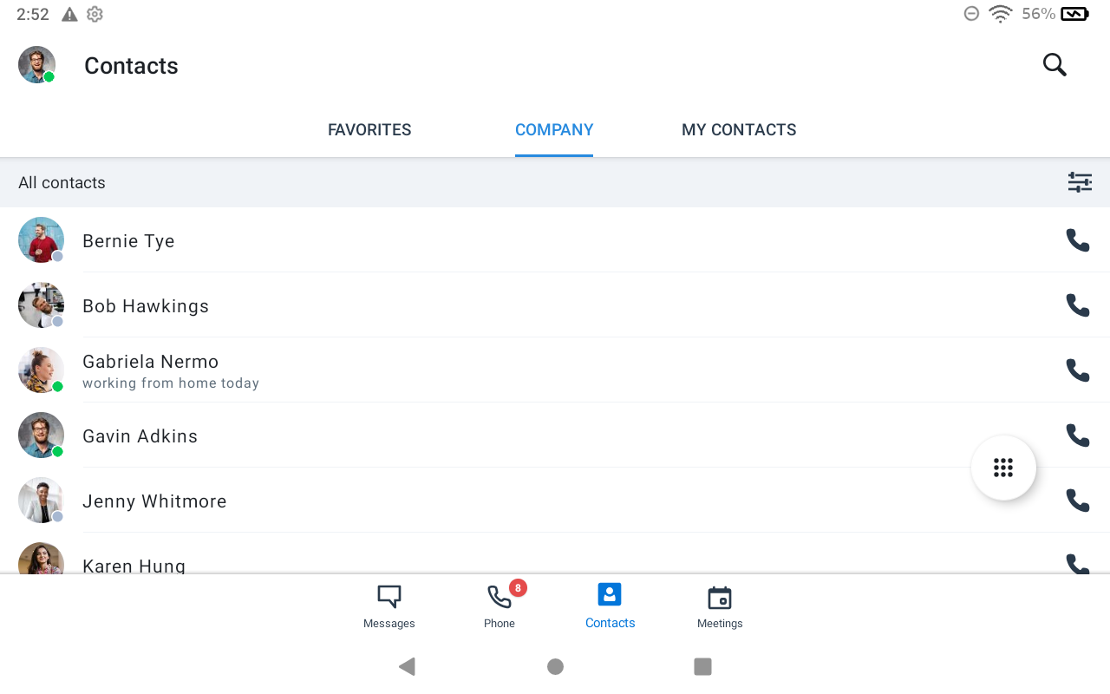Viewport: 1110px width, 694px height.
Task: Call Karen Hung with the phone icon
Action: pos(1077,564)
